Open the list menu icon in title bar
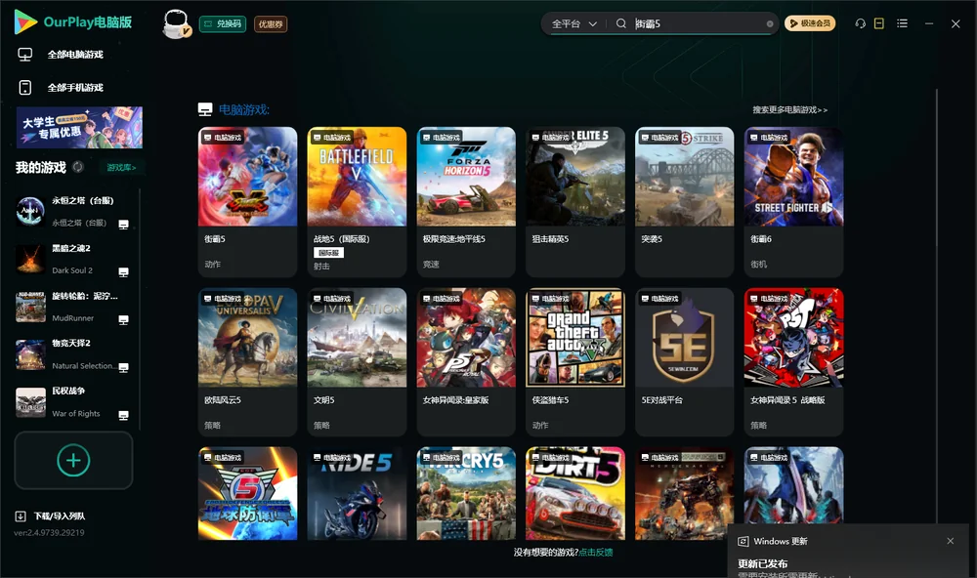The width and height of the screenshot is (977, 578). tap(902, 23)
